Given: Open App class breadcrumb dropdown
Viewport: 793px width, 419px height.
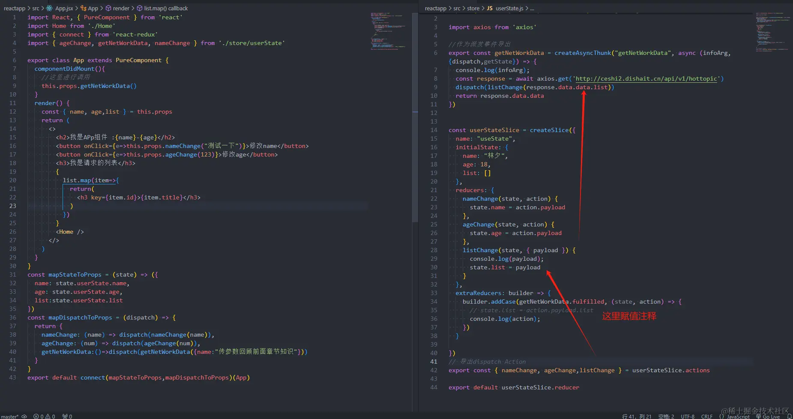Looking at the screenshot, I should [x=93, y=8].
